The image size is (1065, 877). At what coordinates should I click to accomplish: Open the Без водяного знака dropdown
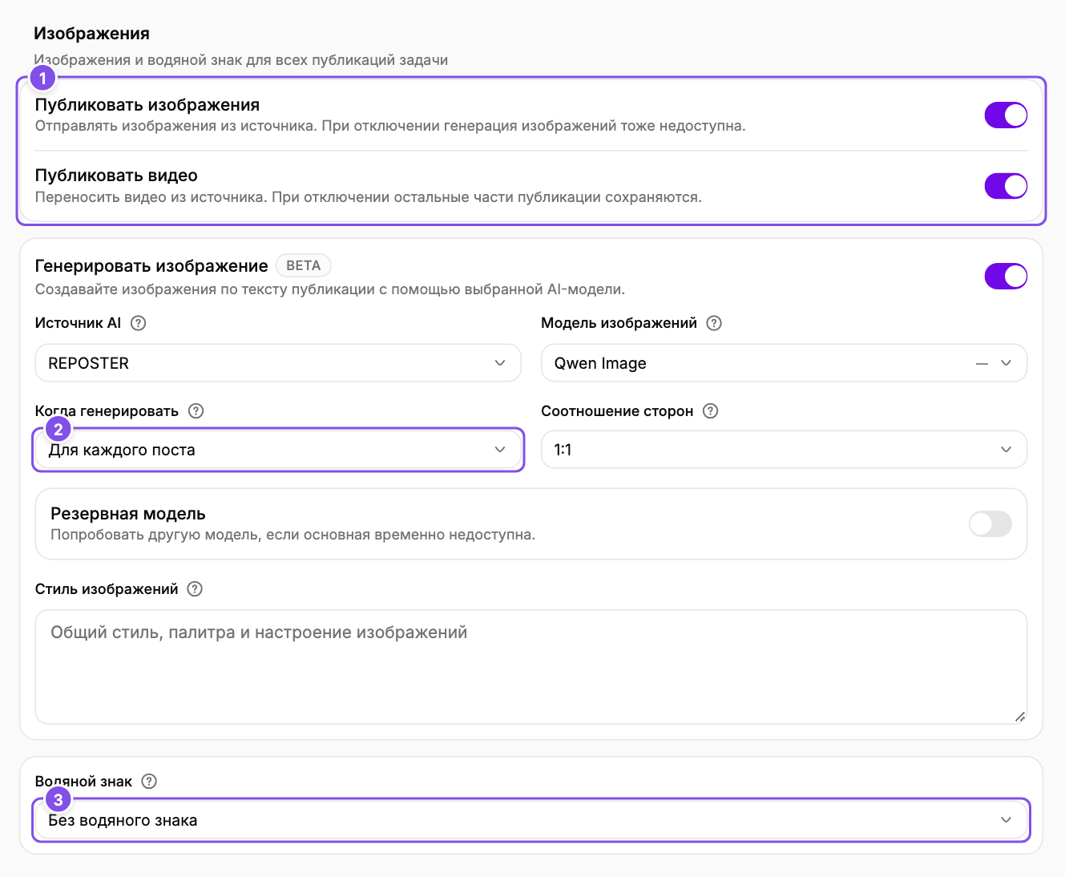(x=531, y=820)
